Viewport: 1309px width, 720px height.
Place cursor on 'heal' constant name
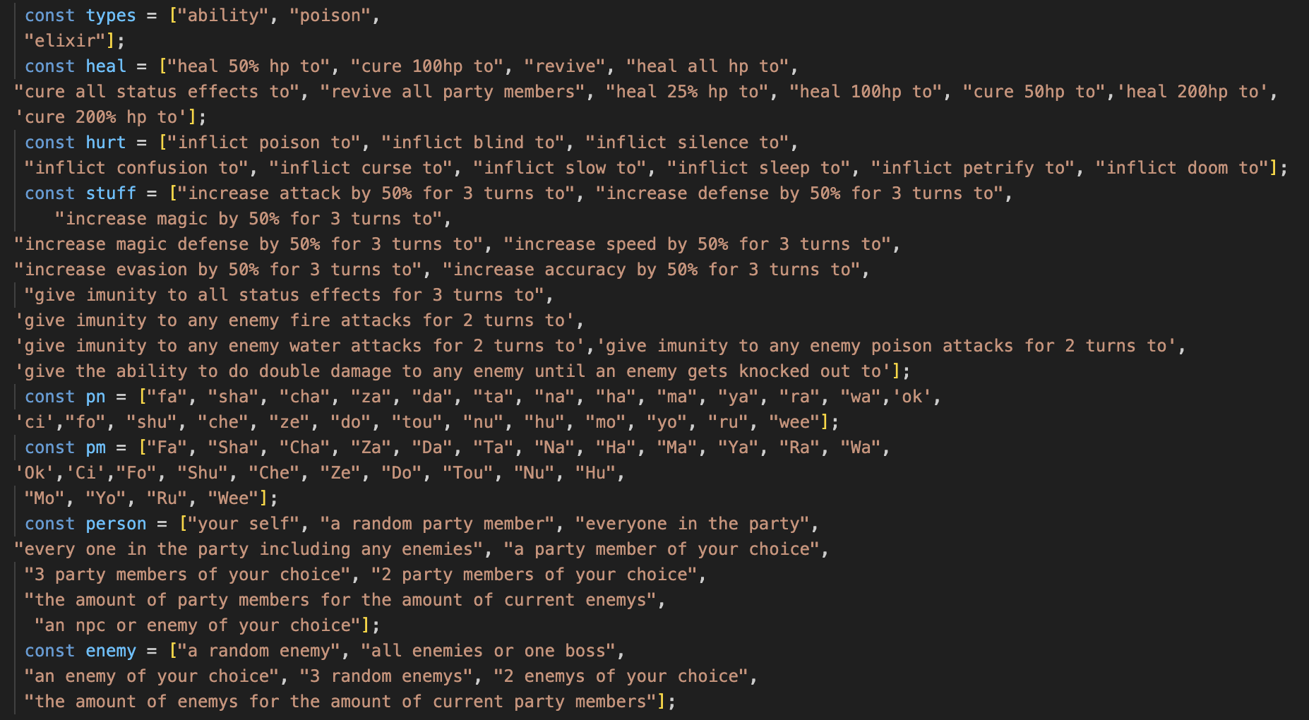[106, 66]
